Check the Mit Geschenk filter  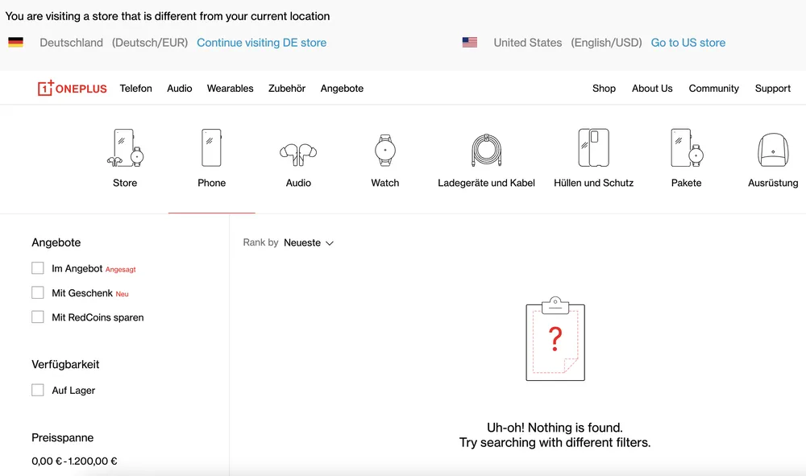pyautogui.click(x=37, y=292)
